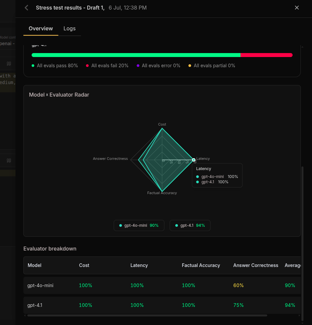Switch to the Logs tab
312x325 pixels.
[70, 29]
